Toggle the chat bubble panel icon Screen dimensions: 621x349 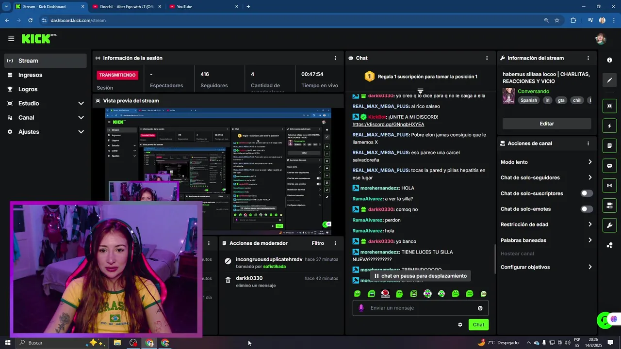pos(609,166)
